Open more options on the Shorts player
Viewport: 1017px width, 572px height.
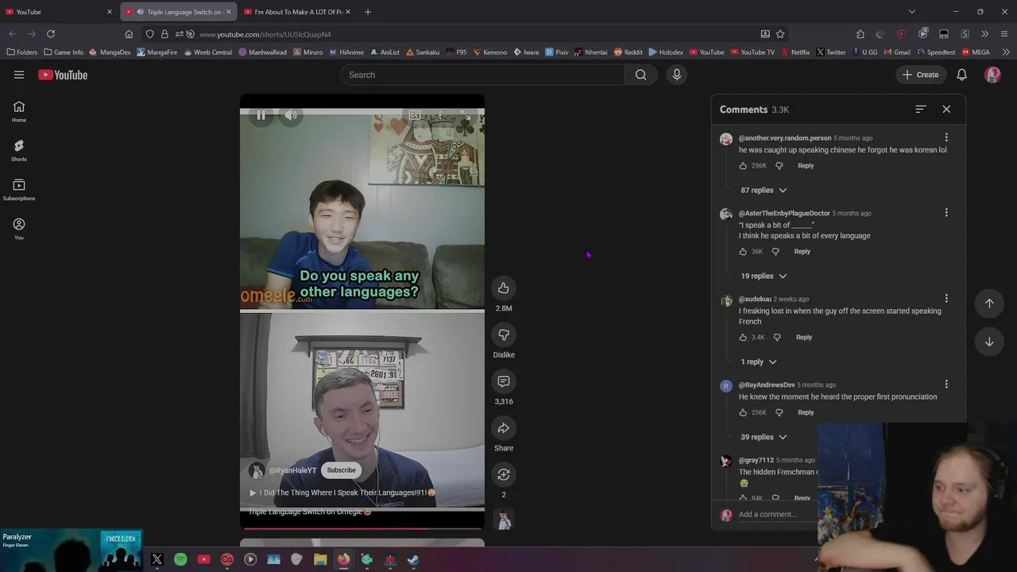pyautogui.click(x=440, y=116)
